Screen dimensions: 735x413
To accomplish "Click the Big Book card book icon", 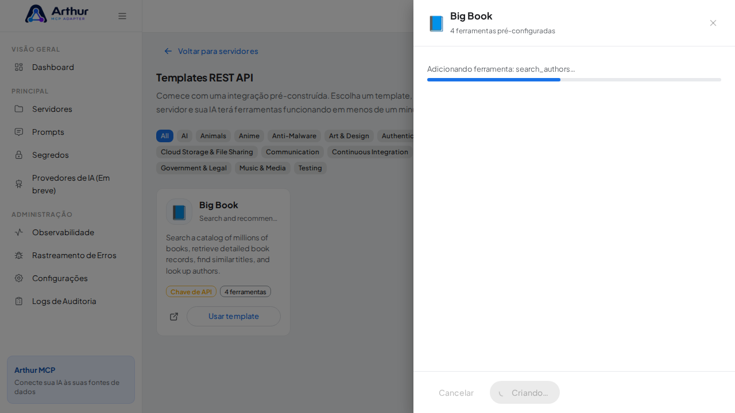I will coord(179,212).
